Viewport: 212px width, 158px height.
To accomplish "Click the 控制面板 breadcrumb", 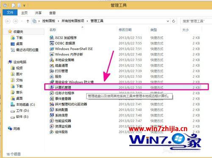I will coord(49,21).
